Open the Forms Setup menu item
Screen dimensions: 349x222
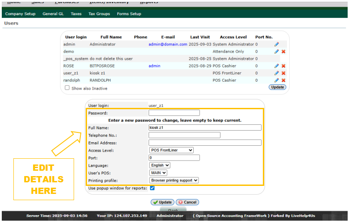[x=129, y=14]
